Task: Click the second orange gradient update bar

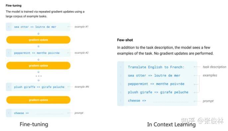Action: (x=38, y=66)
